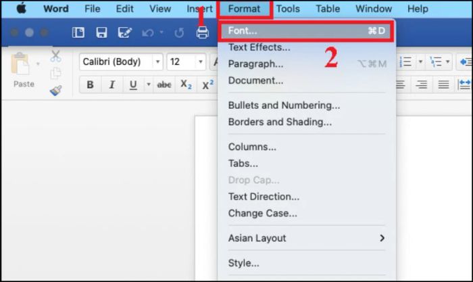The image size is (473, 282).
Task: Open the File menu
Action: point(93,9)
